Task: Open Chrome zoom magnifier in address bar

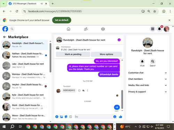Action: point(149,11)
